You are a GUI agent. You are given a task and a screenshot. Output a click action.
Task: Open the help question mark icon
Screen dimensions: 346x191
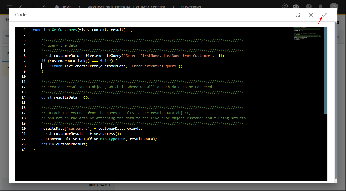[309, 7]
